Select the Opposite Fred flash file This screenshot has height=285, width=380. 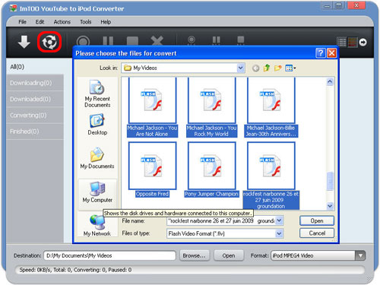pyautogui.click(x=152, y=169)
